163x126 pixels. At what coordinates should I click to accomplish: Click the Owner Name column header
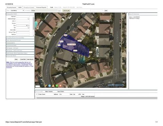pyautogui.click(x=42, y=94)
